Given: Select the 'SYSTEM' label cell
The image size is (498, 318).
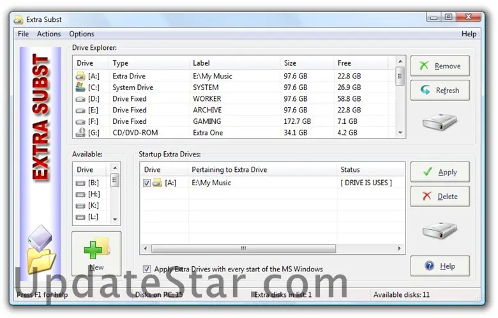Looking at the screenshot, I should [x=206, y=87].
